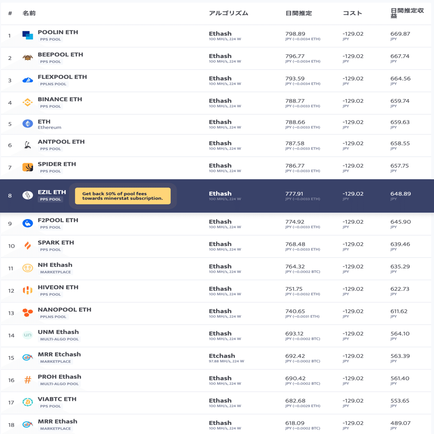Select the PROH Ethash hash icon
Viewport: 434px width, 434px height.
tap(27, 380)
